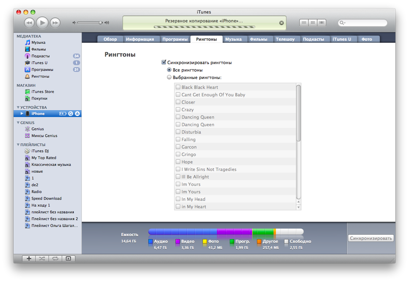This screenshot has width=409, height=282.
Task: Click the Аудио capacity legend swatch
Action: [150, 241]
